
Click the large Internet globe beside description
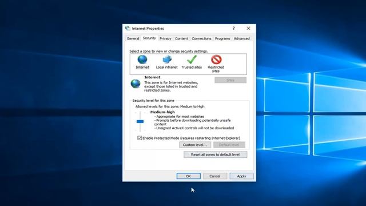tap(136, 84)
